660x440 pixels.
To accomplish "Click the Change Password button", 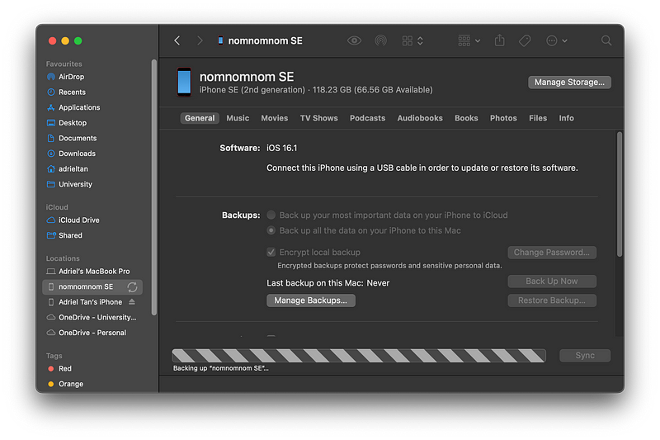I will pyautogui.click(x=552, y=253).
